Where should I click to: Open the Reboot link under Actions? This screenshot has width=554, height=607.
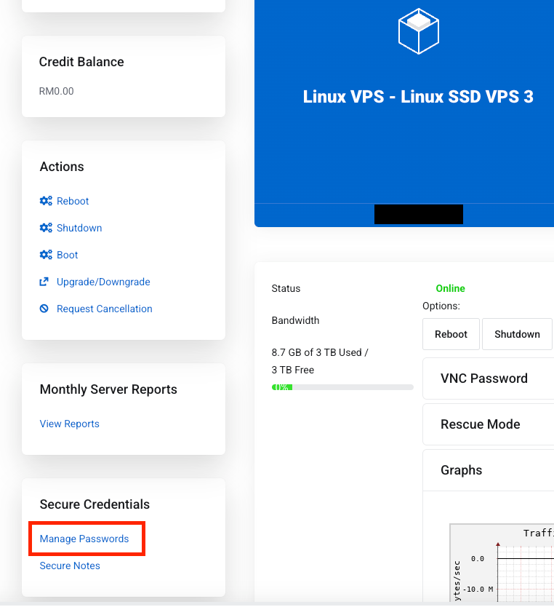click(73, 201)
